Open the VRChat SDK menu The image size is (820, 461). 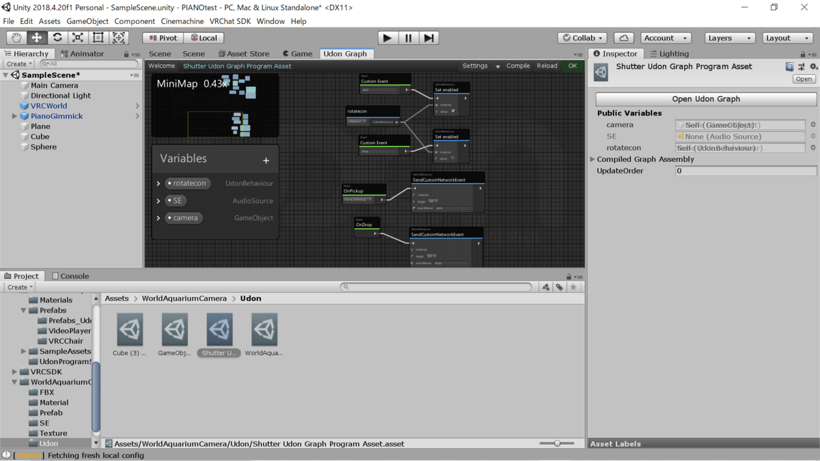coord(230,21)
